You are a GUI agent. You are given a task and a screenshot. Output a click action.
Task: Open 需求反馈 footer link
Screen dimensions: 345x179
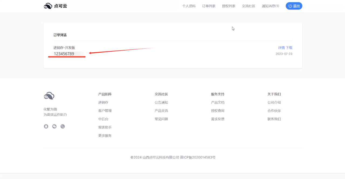pyautogui.click(x=218, y=119)
